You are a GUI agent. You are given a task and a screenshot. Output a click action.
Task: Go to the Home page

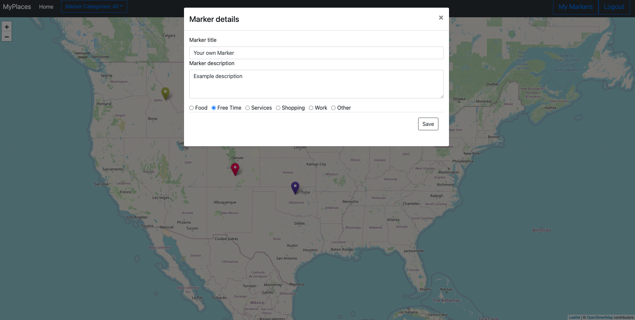[x=46, y=7]
